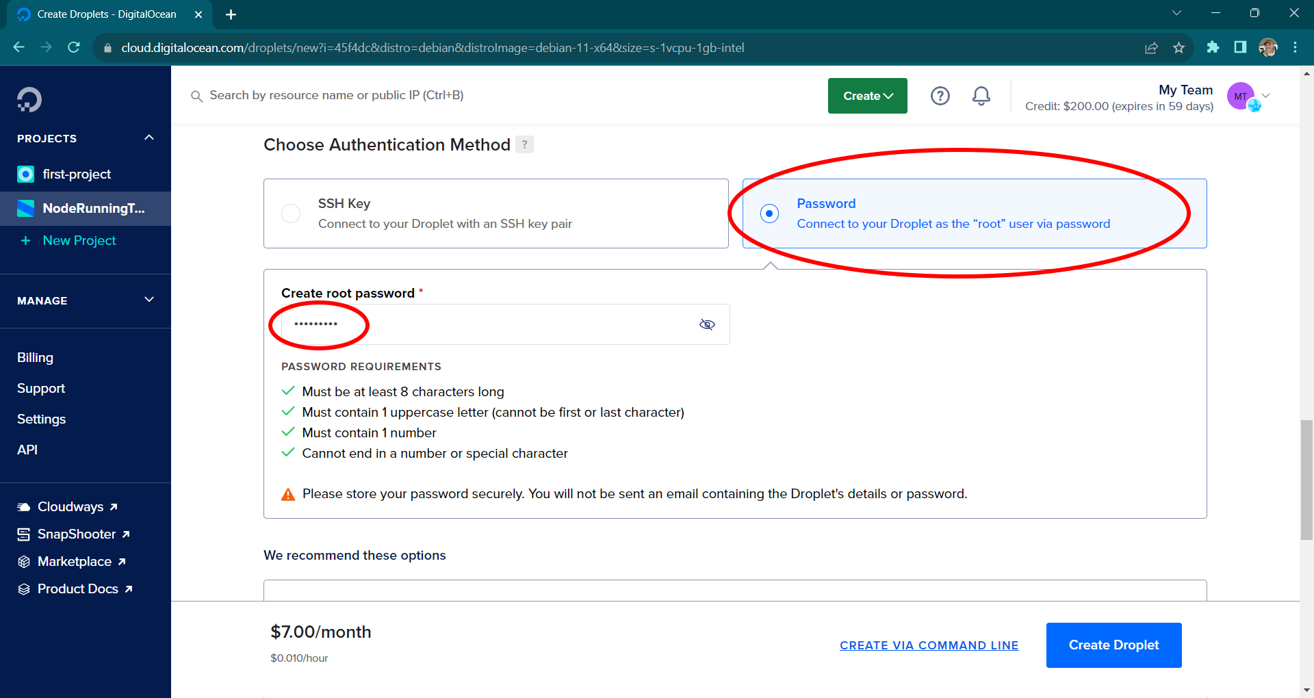This screenshot has width=1314, height=698.
Task: Click the root password input field
Action: pyautogui.click(x=505, y=324)
